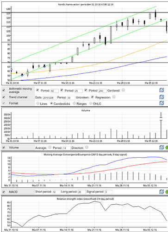Toggle the Arithmetic moving average checkbox
Viewport: 168px width, 232px height.
tap(4, 90)
